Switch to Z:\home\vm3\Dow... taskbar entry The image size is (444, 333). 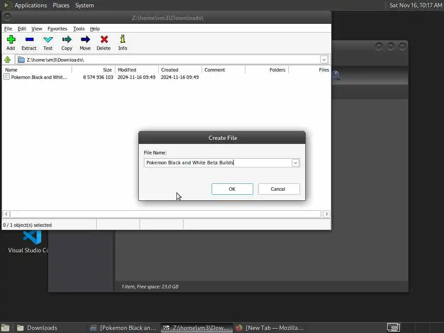(196, 328)
